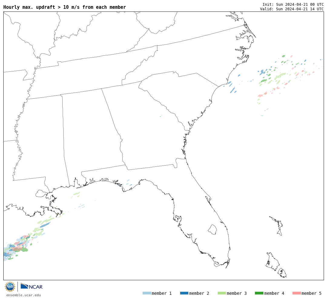
Task: Click the member 1 light blue swatch
Action: click(x=147, y=293)
